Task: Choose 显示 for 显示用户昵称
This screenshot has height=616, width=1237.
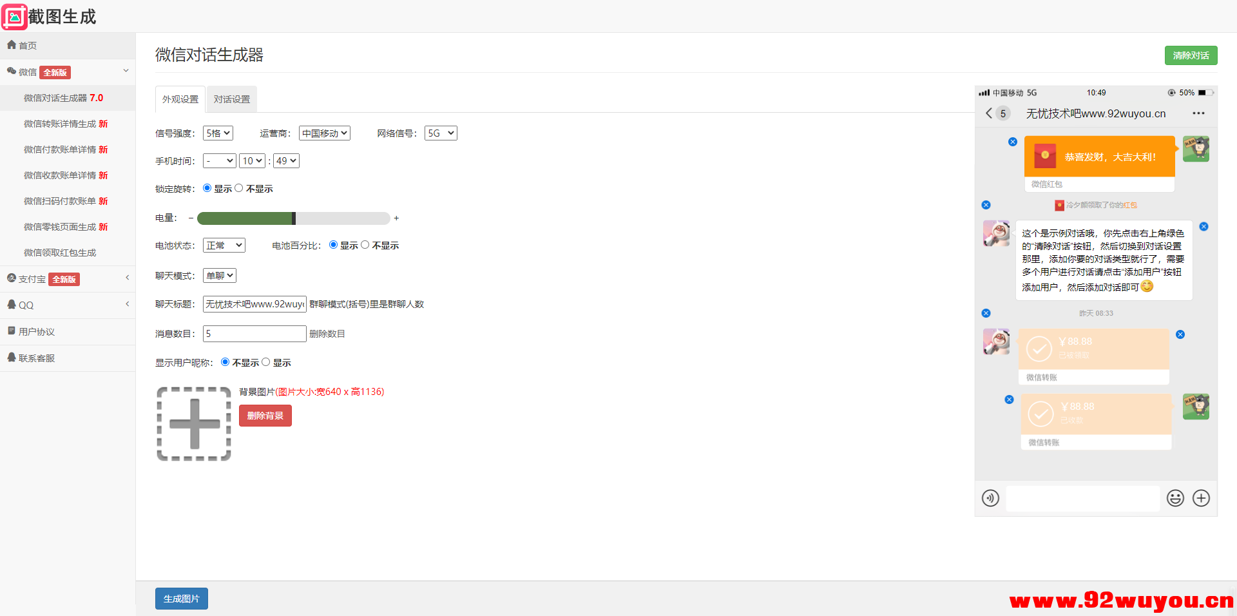Action: point(265,362)
